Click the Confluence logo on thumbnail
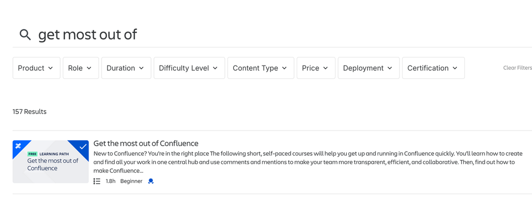This screenshot has height=203, width=532. point(18,146)
